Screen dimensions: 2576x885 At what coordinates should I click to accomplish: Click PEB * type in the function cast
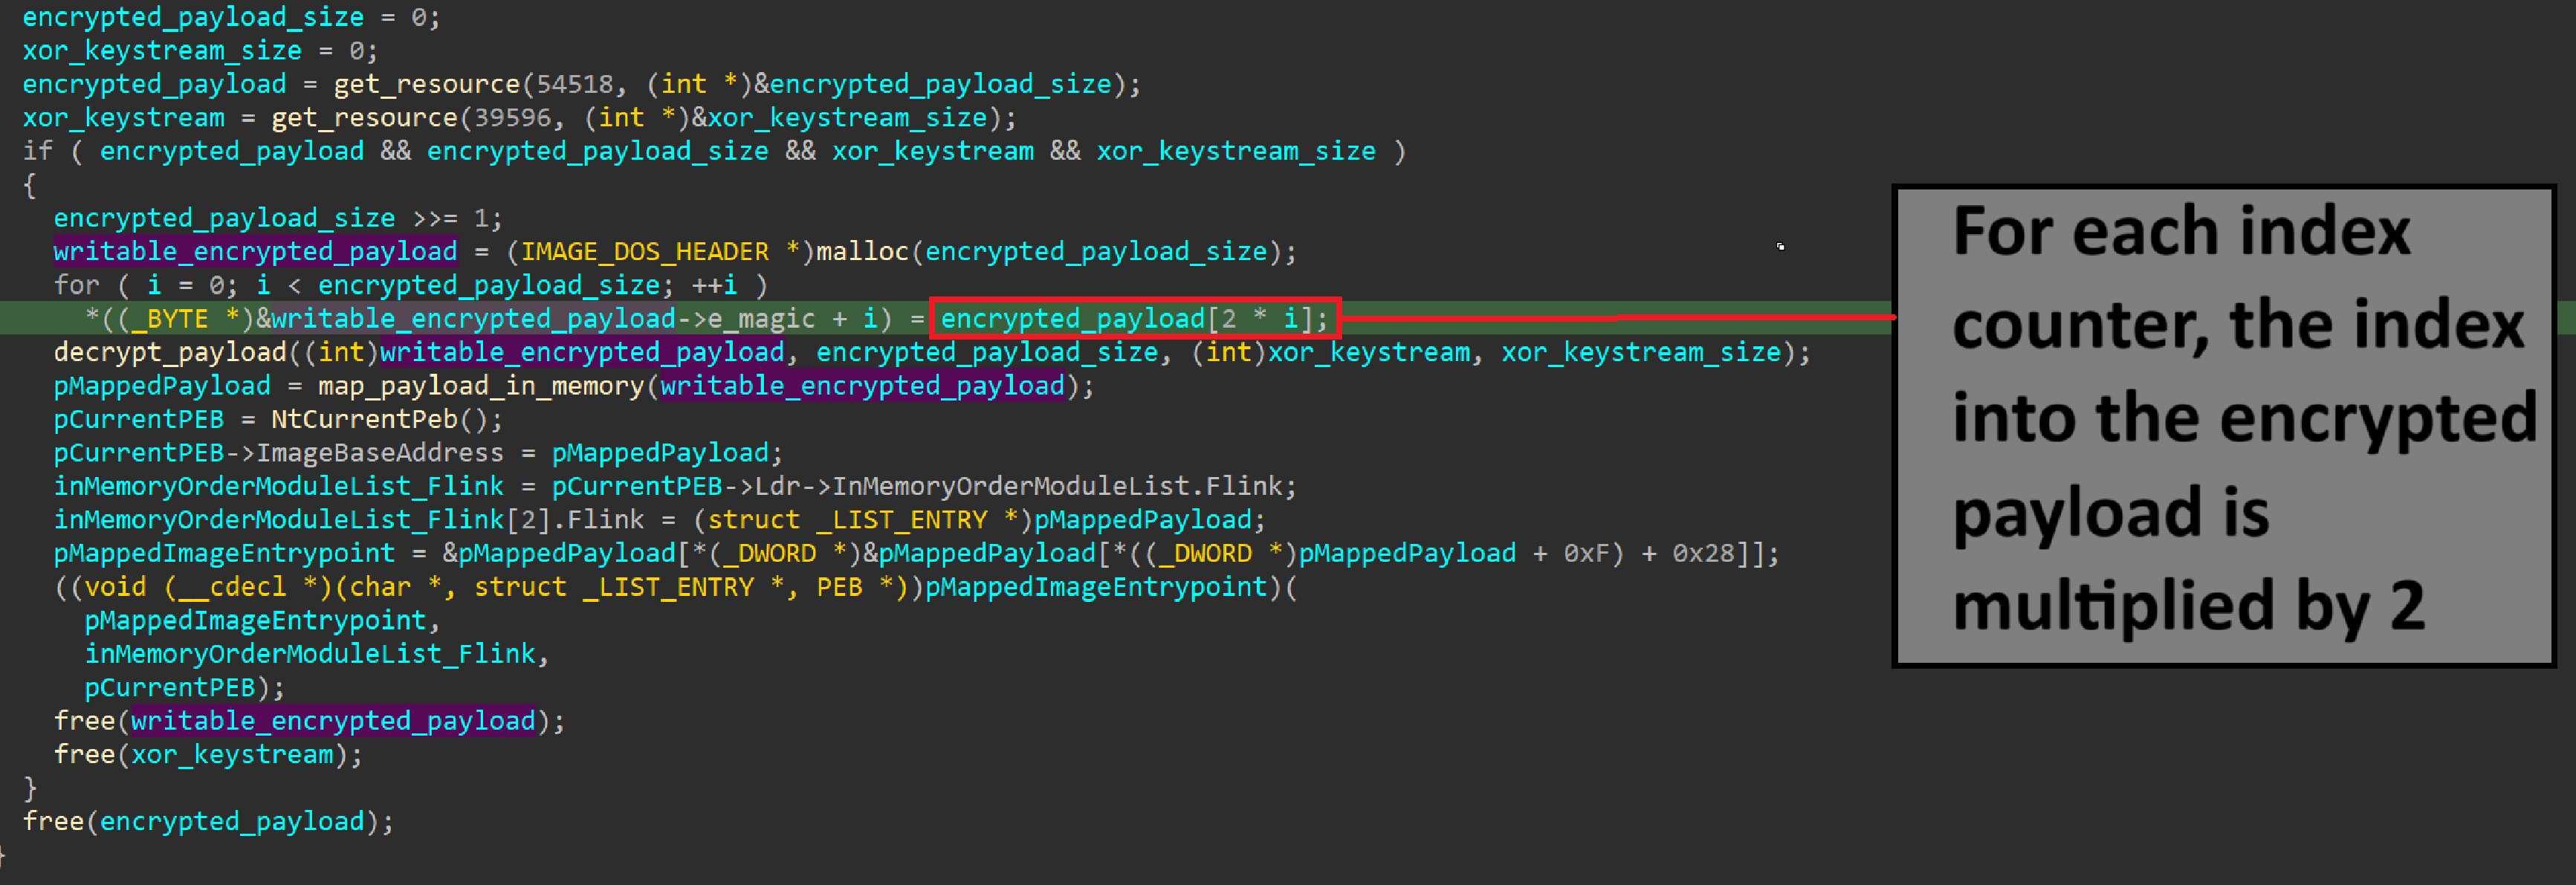(855, 587)
